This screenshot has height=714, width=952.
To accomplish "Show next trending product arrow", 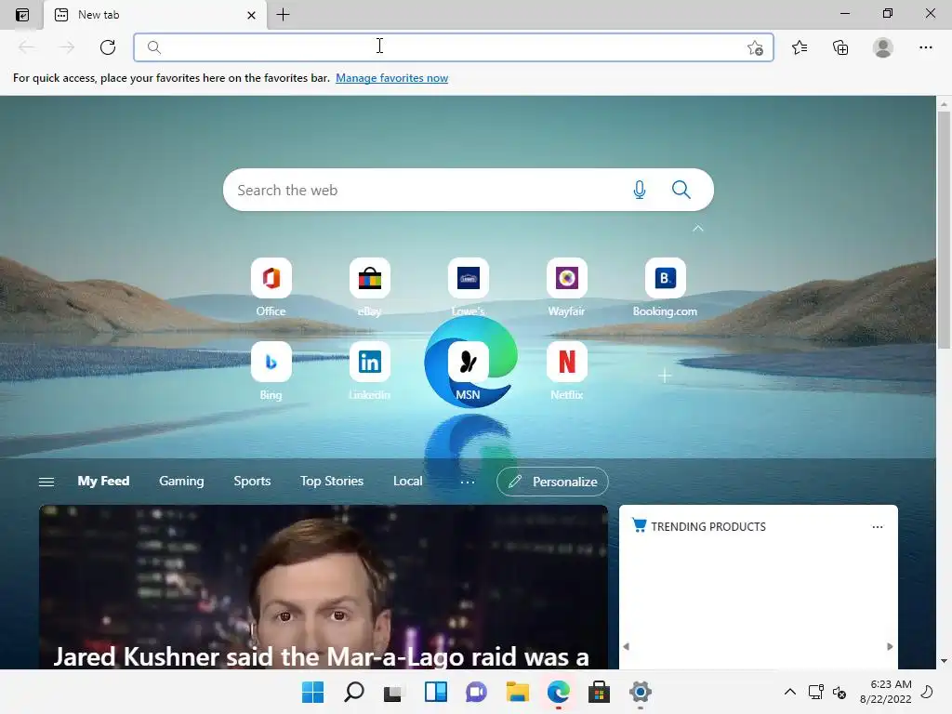I will coord(890,647).
